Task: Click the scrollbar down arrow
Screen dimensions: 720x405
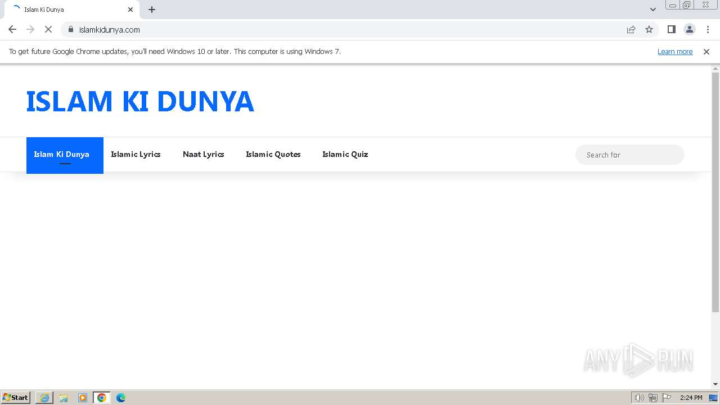Action: tap(715, 385)
